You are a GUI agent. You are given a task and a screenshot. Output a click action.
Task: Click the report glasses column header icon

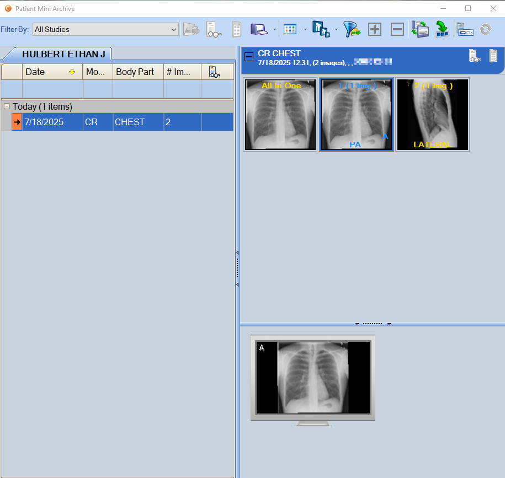pos(215,72)
